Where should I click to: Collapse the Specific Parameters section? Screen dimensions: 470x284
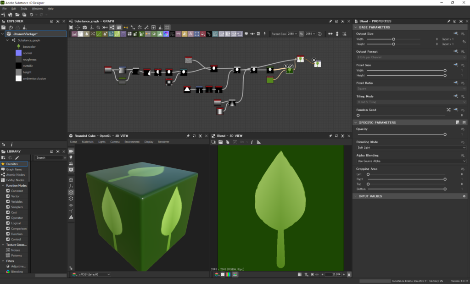[356, 123]
